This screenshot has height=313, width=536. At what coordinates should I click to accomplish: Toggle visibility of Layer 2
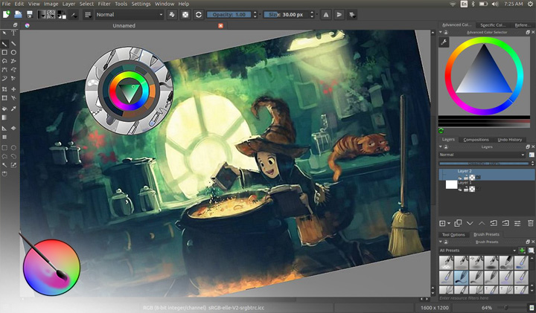coord(461,178)
